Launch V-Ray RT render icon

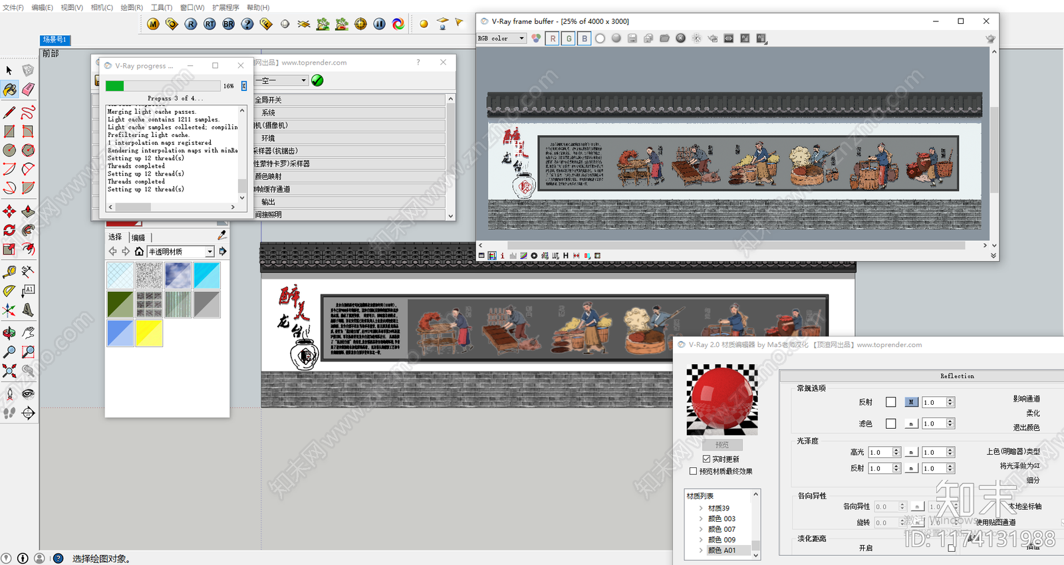coord(209,24)
